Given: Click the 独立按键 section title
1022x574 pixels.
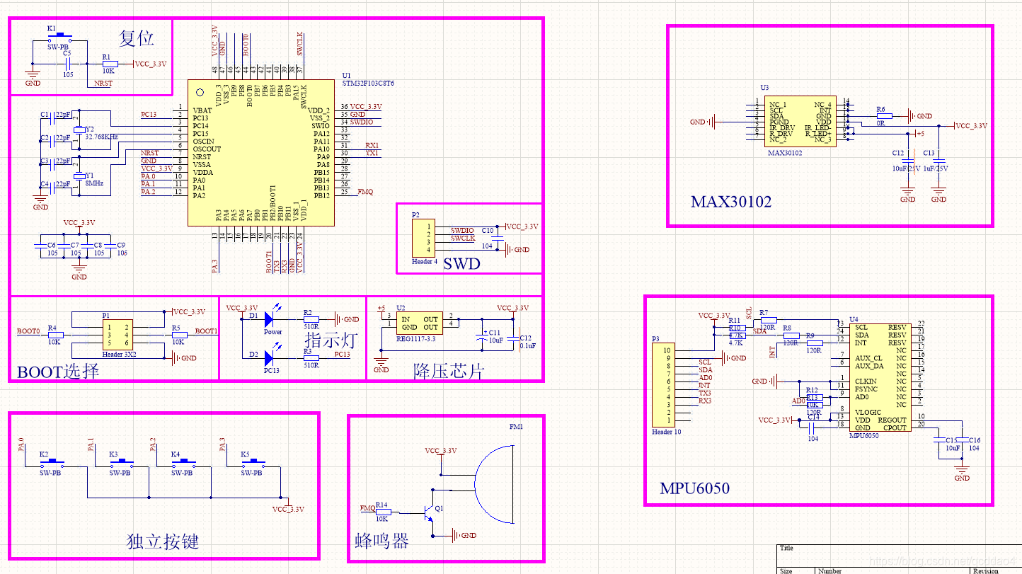Looking at the screenshot, I should [x=163, y=541].
